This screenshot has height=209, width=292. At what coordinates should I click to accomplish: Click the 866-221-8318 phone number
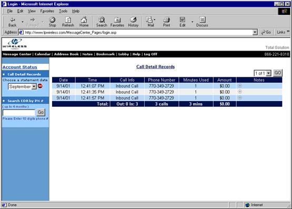click(x=277, y=54)
